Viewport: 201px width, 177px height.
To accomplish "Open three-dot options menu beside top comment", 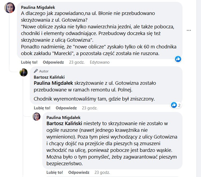I will click(x=189, y=30).
